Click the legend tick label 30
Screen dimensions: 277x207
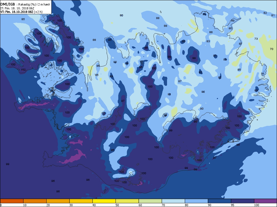(x=71, y=205)
